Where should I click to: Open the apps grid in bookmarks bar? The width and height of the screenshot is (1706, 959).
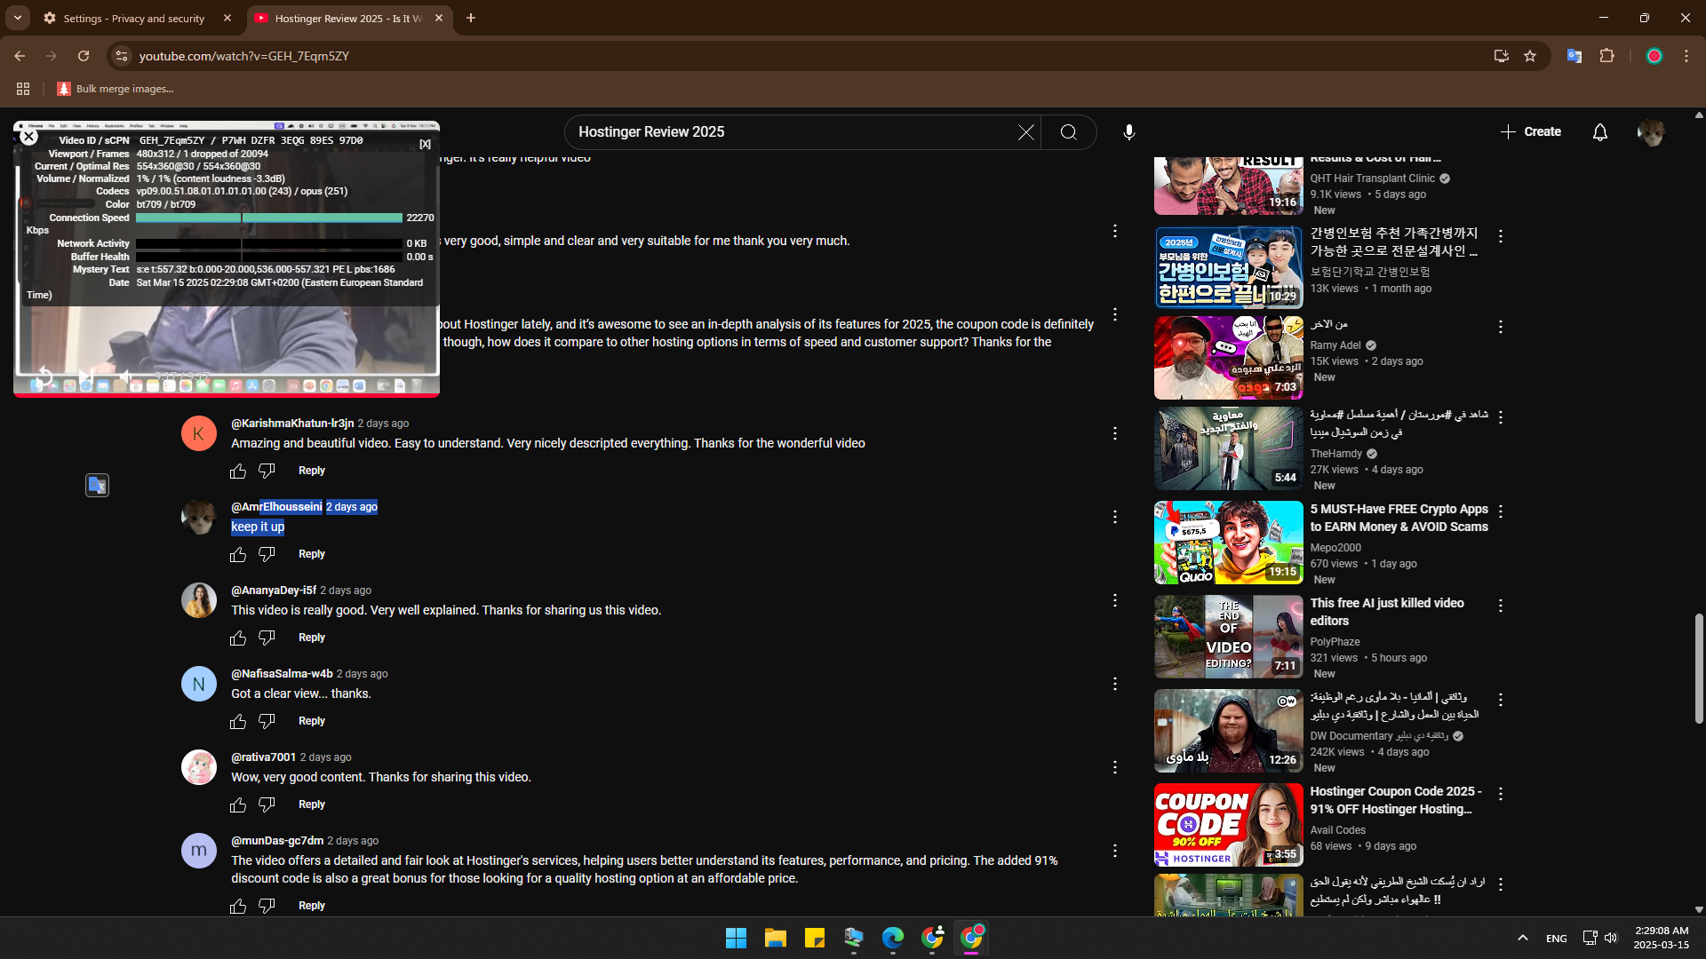coord(23,89)
